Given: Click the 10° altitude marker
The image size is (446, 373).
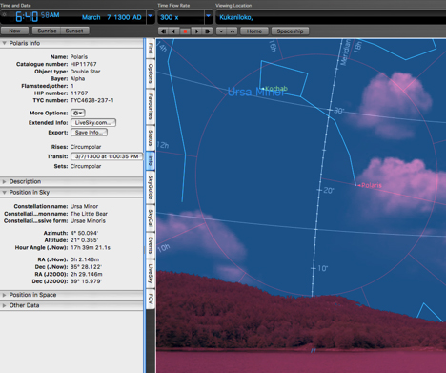Looking at the screenshot, I should click(x=323, y=268).
